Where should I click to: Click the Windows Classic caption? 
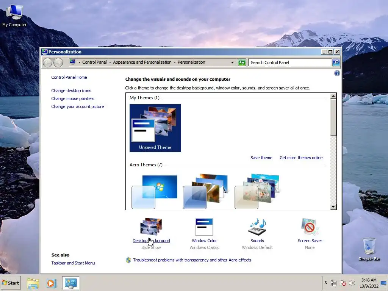(204, 247)
